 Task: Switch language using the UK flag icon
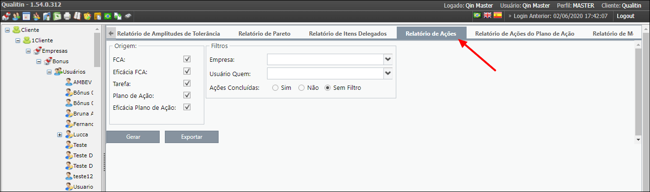pos(487,15)
